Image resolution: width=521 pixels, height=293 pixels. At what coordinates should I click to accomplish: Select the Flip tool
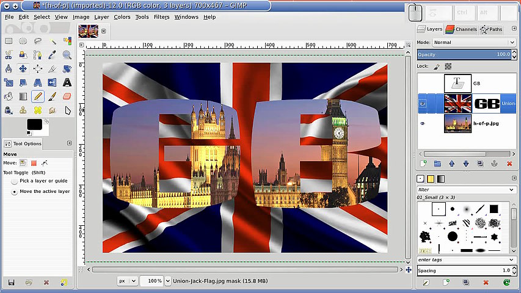click(x=53, y=82)
